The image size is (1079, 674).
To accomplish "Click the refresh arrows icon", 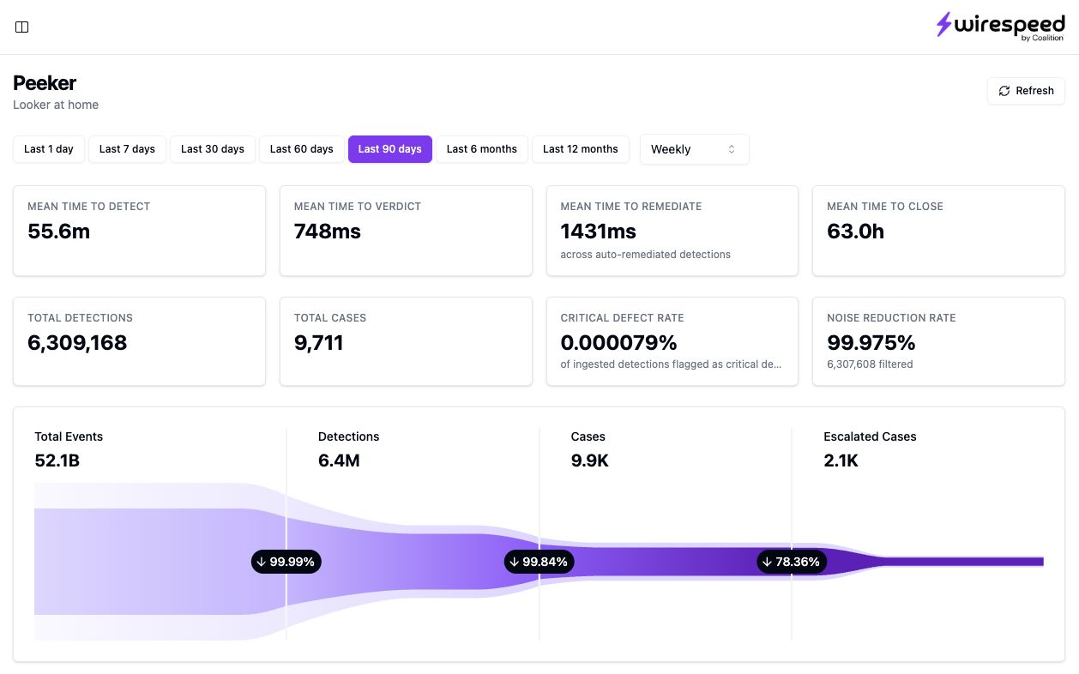I will pos(1004,91).
